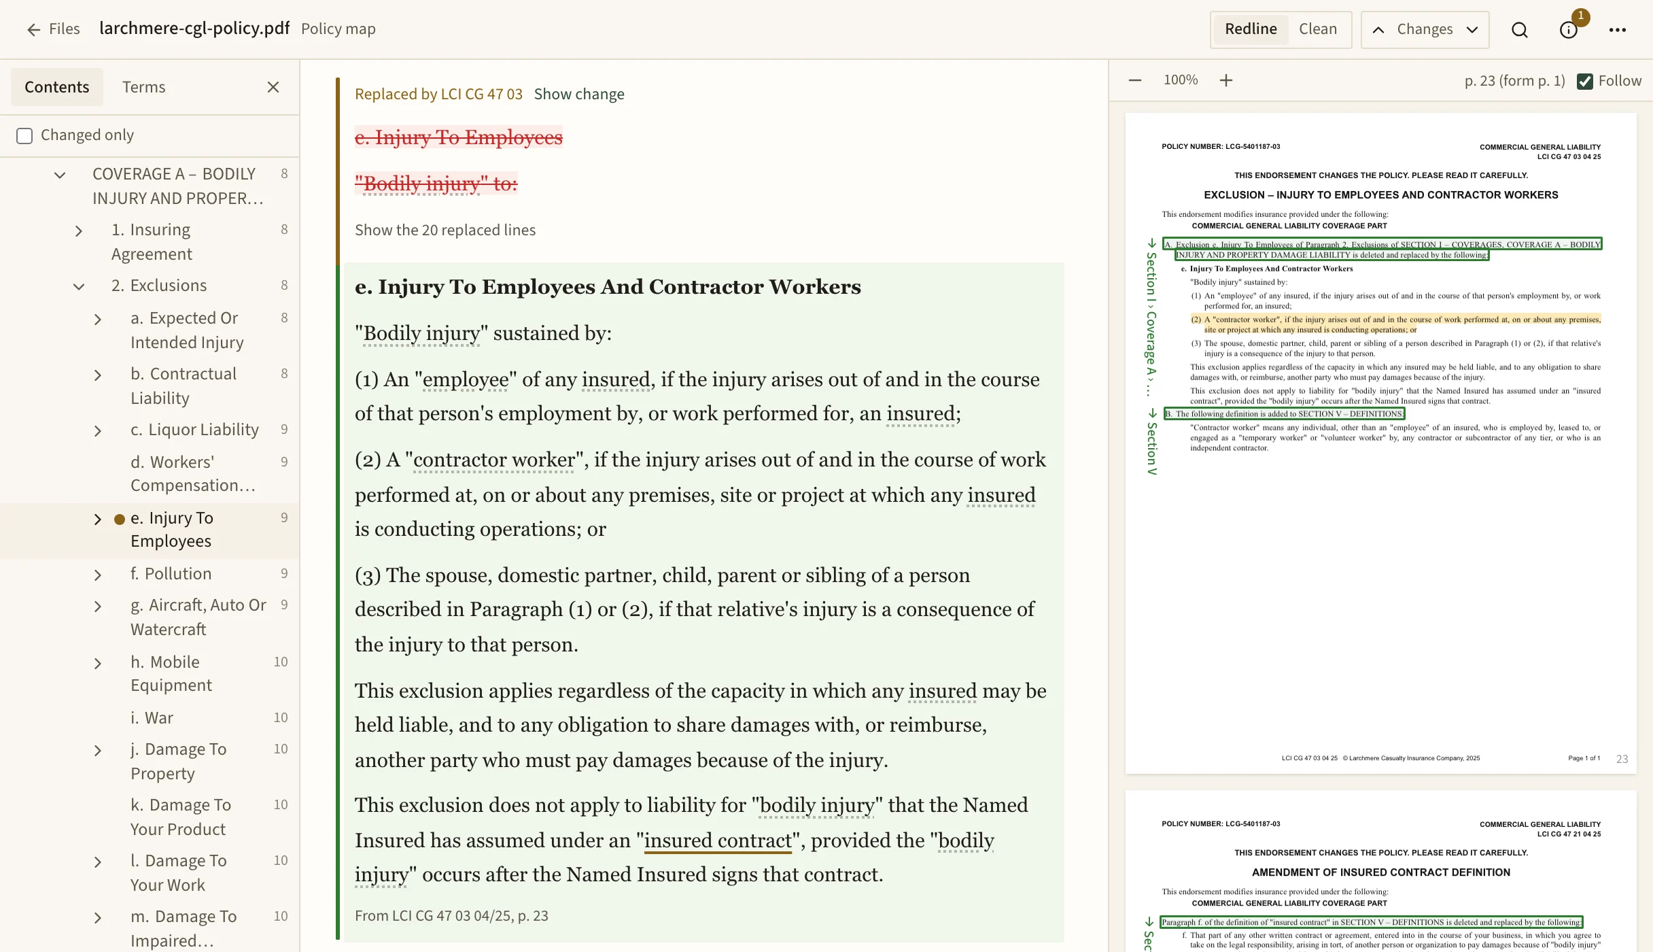This screenshot has height=952, width=1653.
Task: Zoom out the PDF preview
Action: 1135,80
